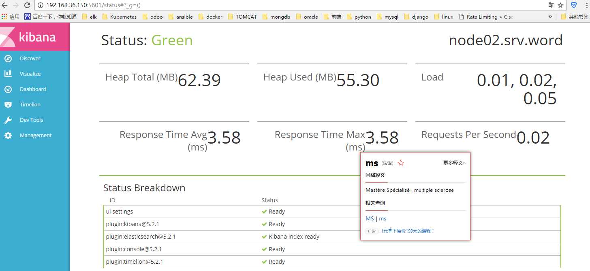Select Management in the Kibana sidebar
The height and width of the screenshot is (271, 590).
[x=36, y=135]
